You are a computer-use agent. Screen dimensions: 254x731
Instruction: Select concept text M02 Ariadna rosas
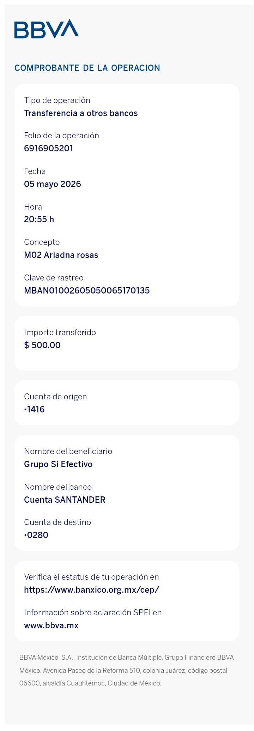click(x=61, y=255)
